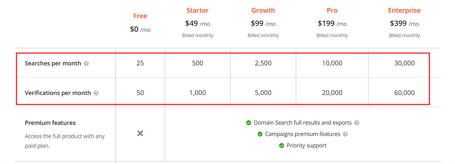Select the Starter plan heading
The width and height of the screenshot is (455, 164).
pos(198,11)
